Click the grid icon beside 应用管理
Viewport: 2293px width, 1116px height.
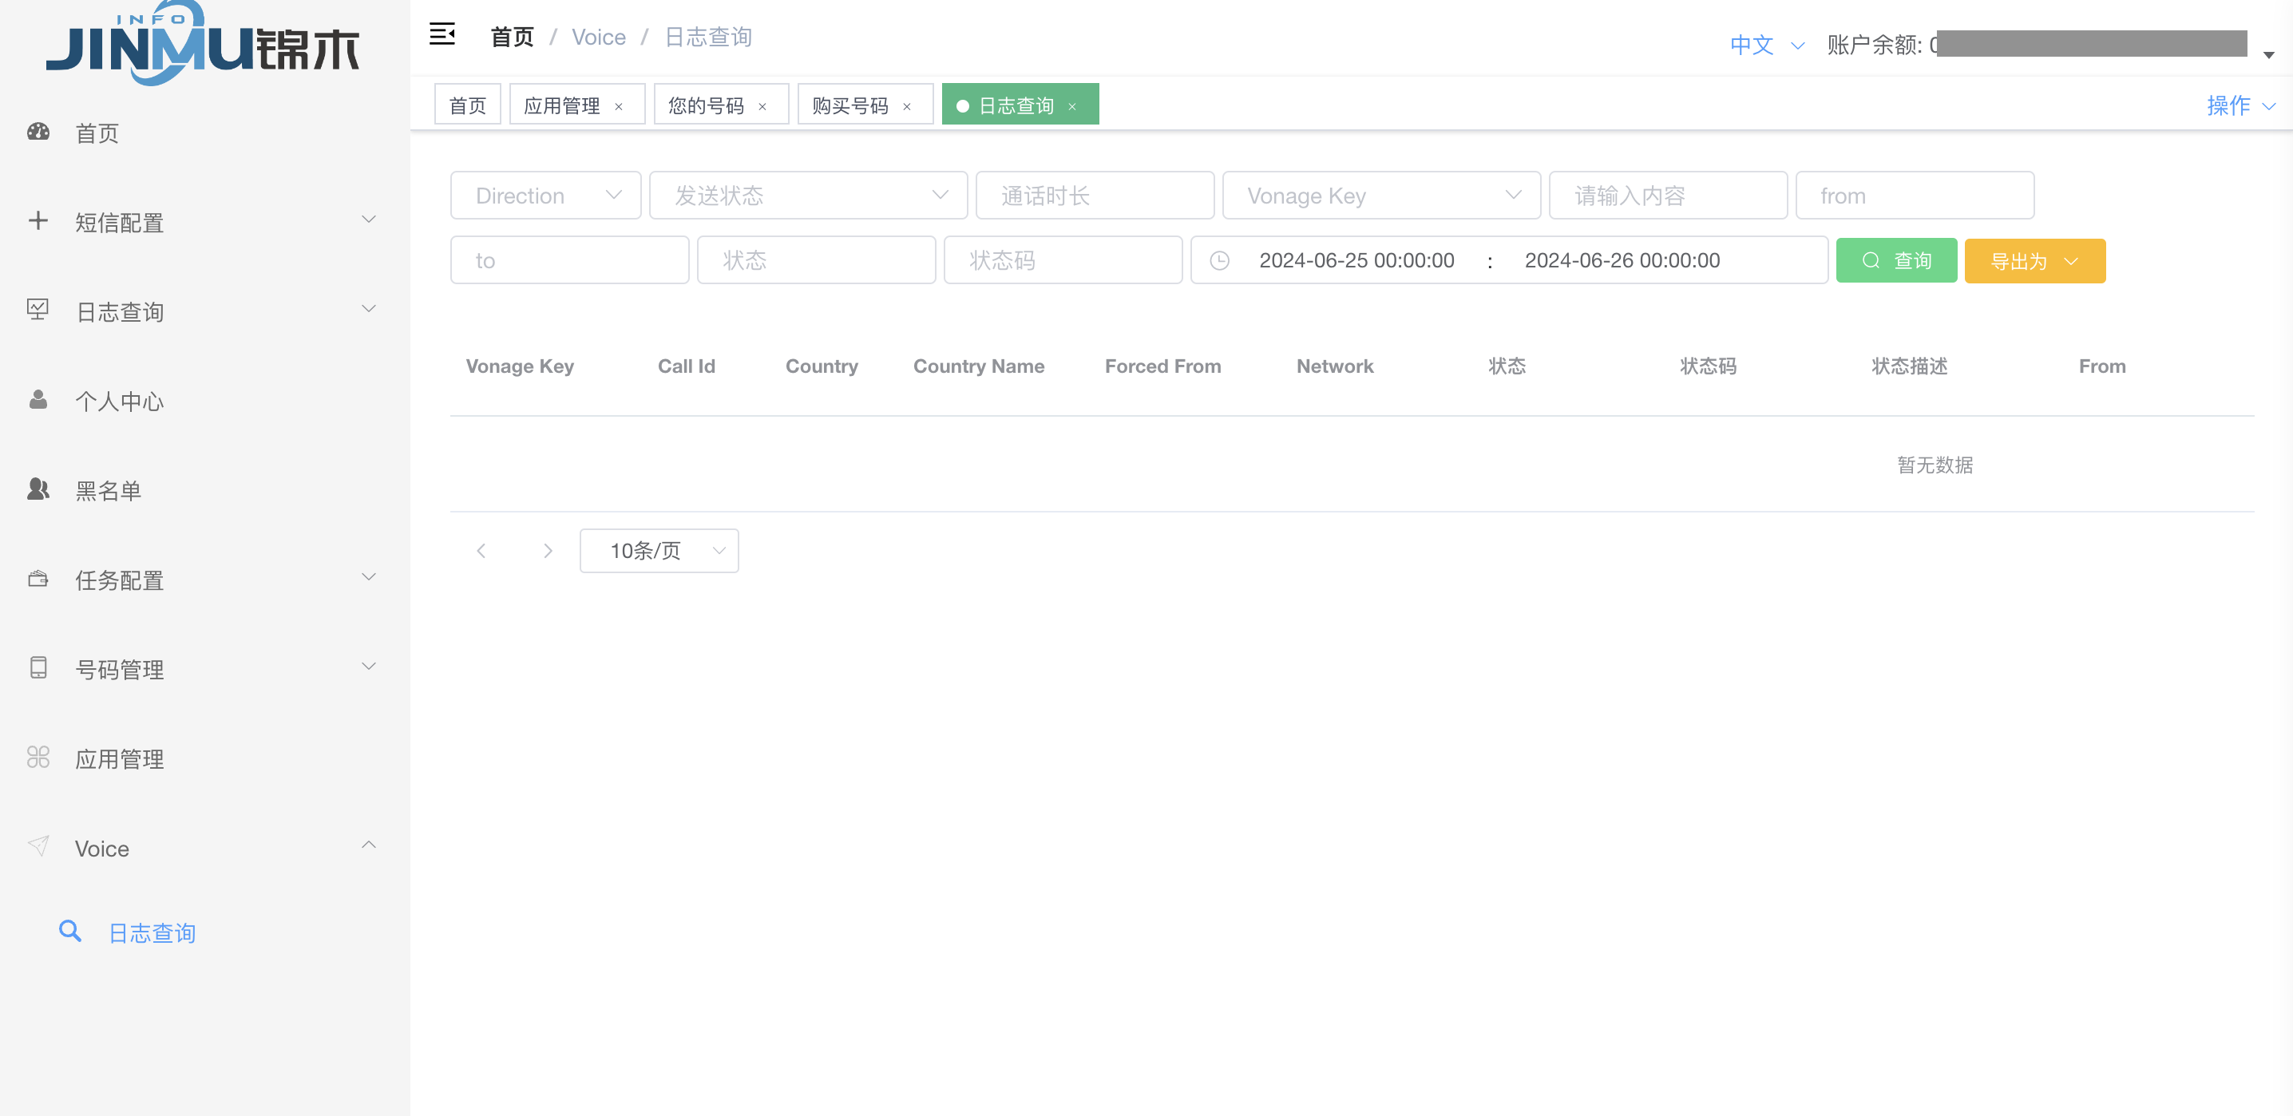click(38, 758)
